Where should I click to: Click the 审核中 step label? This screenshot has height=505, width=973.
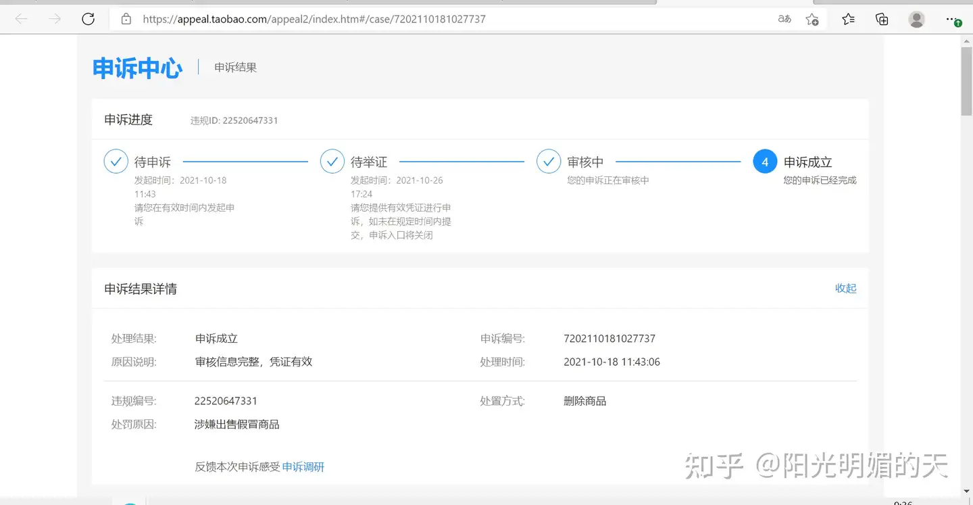click(585, 162)
